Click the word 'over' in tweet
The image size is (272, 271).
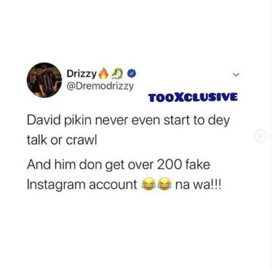141,165
